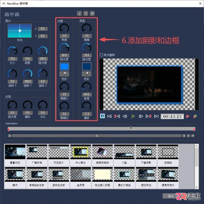The image size is (204, 204).
Task: Pick shadow color with eyedropper
Action: coord(87,74)
